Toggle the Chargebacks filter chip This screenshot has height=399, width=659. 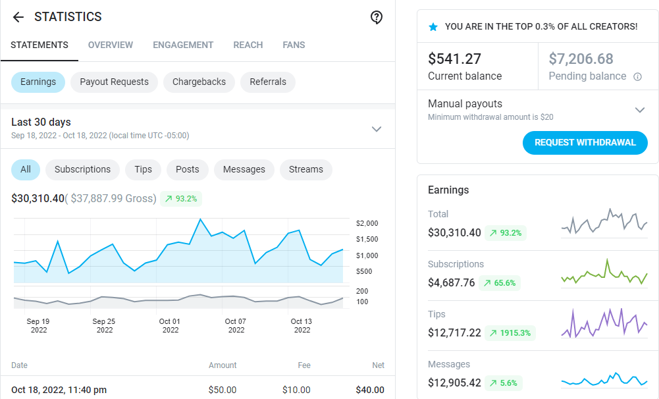199,82
